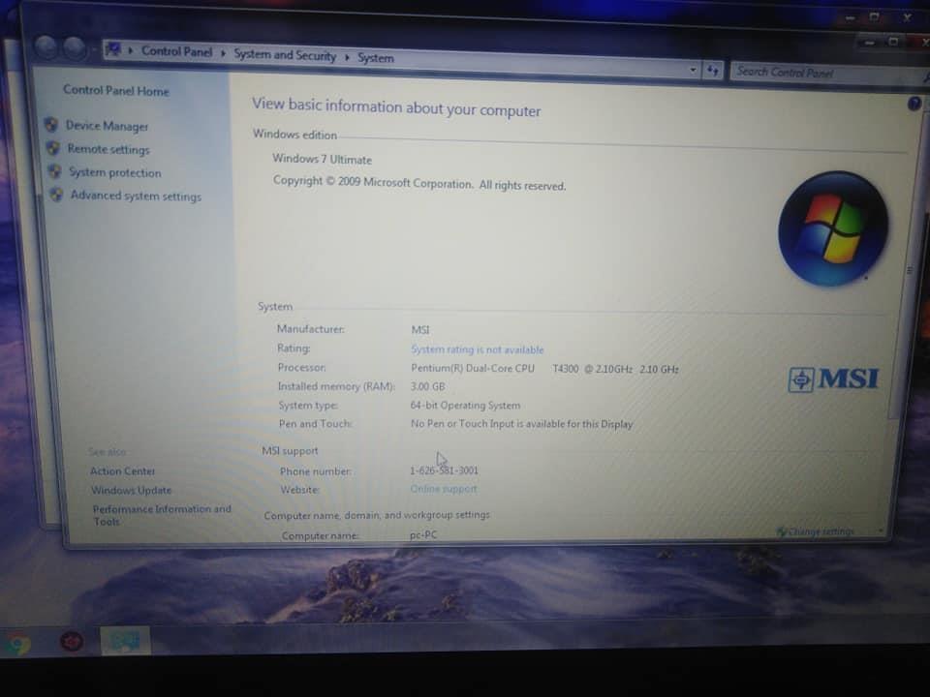930x697 pixels.
Task: Go to Control Panel Home
Action: 115,91
